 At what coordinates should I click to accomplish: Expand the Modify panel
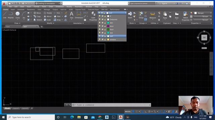pyautogui.click(x=50, y=23)
